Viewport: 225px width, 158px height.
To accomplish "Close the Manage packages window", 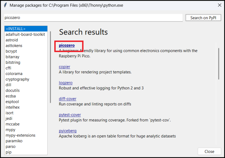I will pos(220,5).
